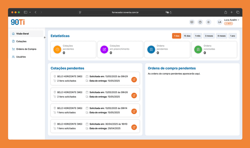Open the 09h14 quotation via orange icon
Screen dimensions: 250x148
click(x=134, y=111)
